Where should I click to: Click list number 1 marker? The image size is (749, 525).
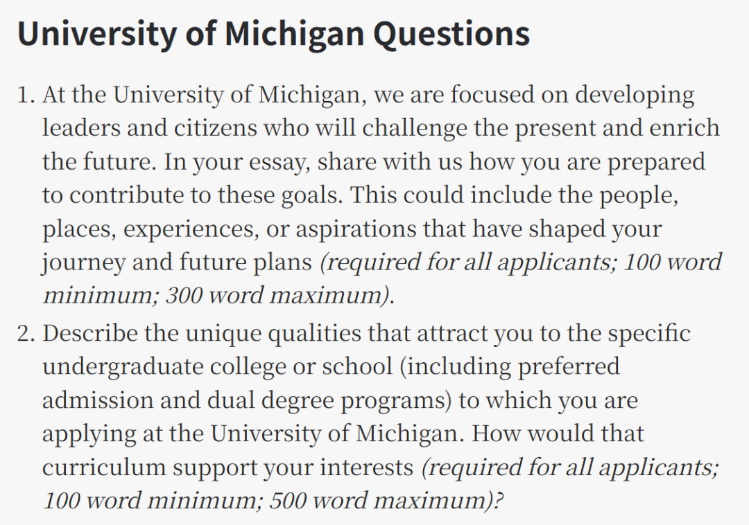click(26, 94)
